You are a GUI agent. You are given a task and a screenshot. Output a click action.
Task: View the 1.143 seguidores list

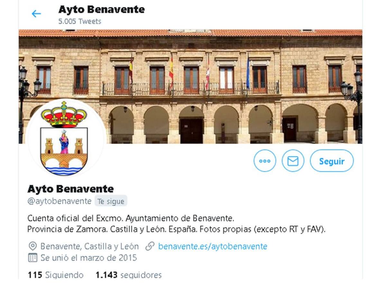129,275
